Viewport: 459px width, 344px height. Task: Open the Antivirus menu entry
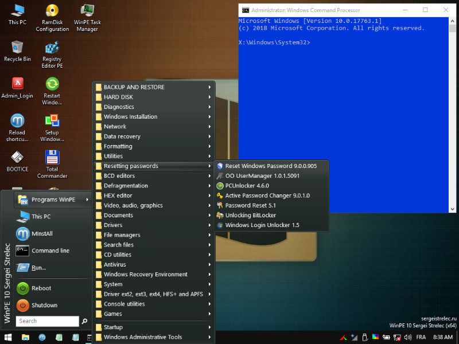[154, 264]
